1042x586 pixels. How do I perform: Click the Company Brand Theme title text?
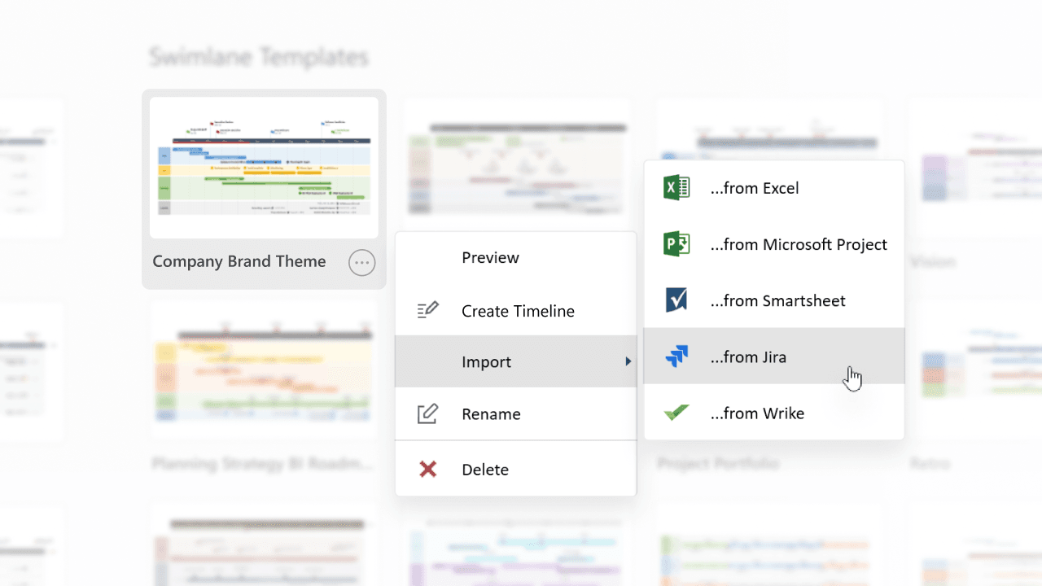coord(239,261)
